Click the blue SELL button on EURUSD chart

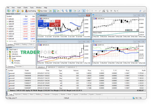(x=44, y=25)
